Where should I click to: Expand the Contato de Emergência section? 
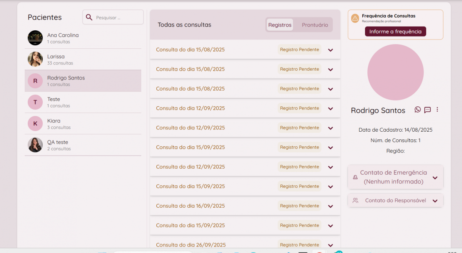click(435, 178)
